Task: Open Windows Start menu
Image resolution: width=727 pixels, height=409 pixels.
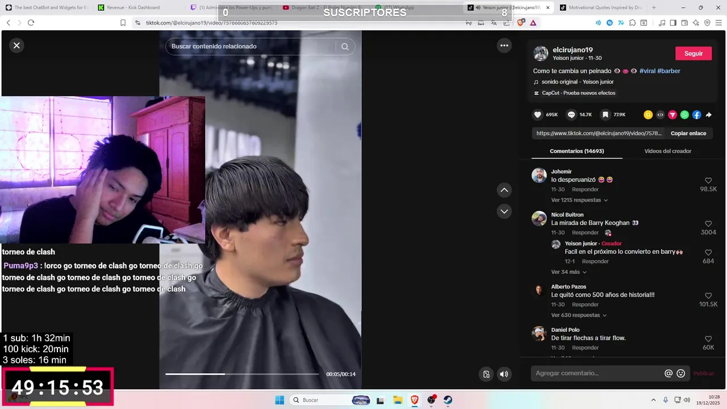Action: click(x=279, y=400)
